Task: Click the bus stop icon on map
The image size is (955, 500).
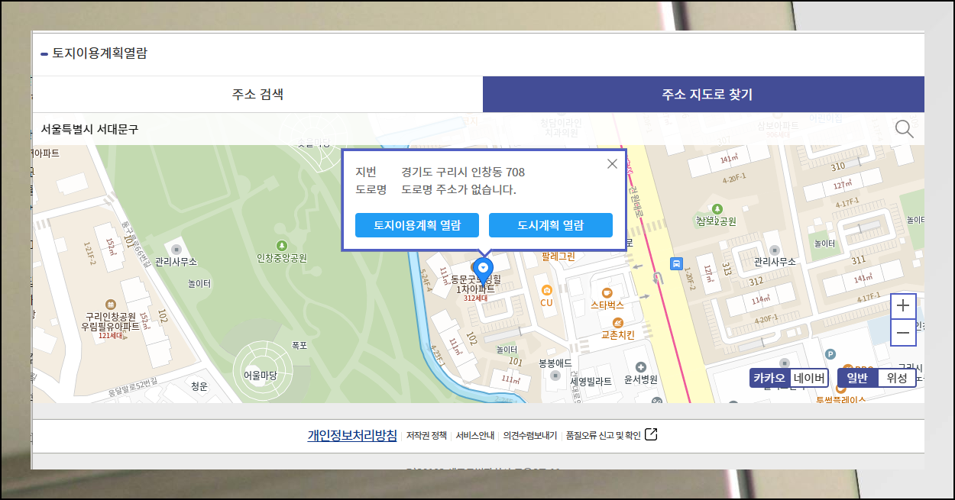Action: pyautogui.click(x=676, y=264)
